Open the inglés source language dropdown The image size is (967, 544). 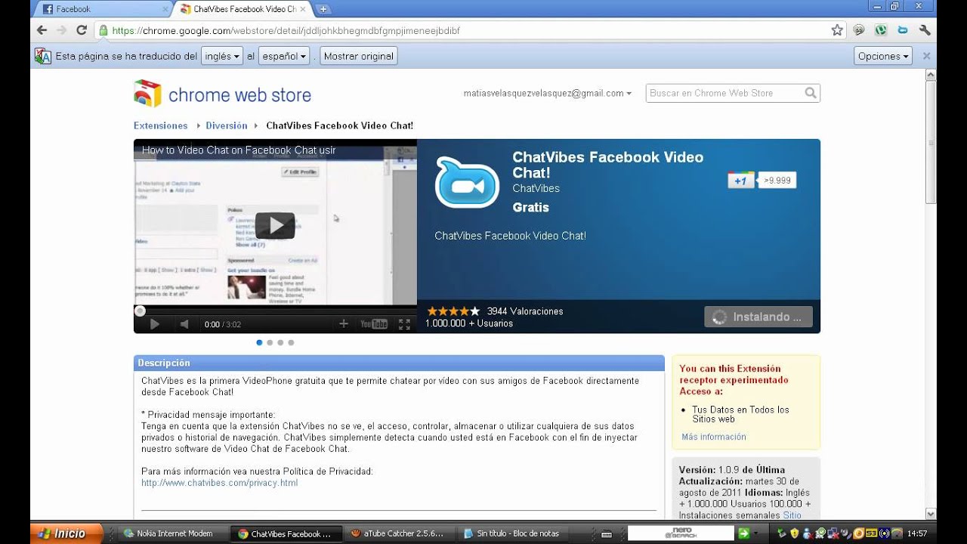click(222, 56)
